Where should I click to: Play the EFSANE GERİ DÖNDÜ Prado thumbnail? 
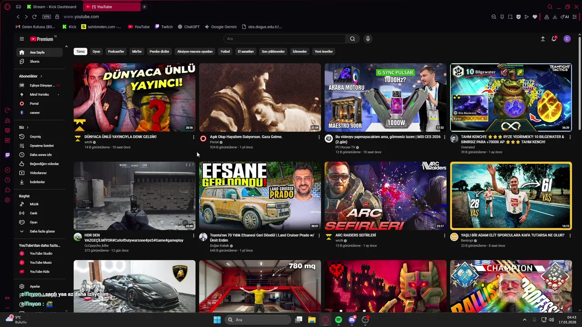260,196
